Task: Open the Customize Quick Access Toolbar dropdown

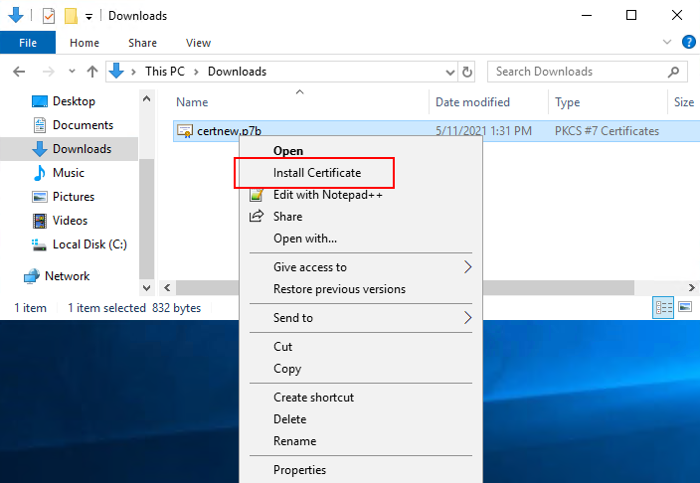Action: (88, 17)
